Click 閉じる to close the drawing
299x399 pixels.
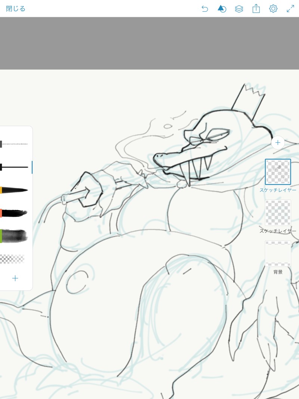point(15,9)
